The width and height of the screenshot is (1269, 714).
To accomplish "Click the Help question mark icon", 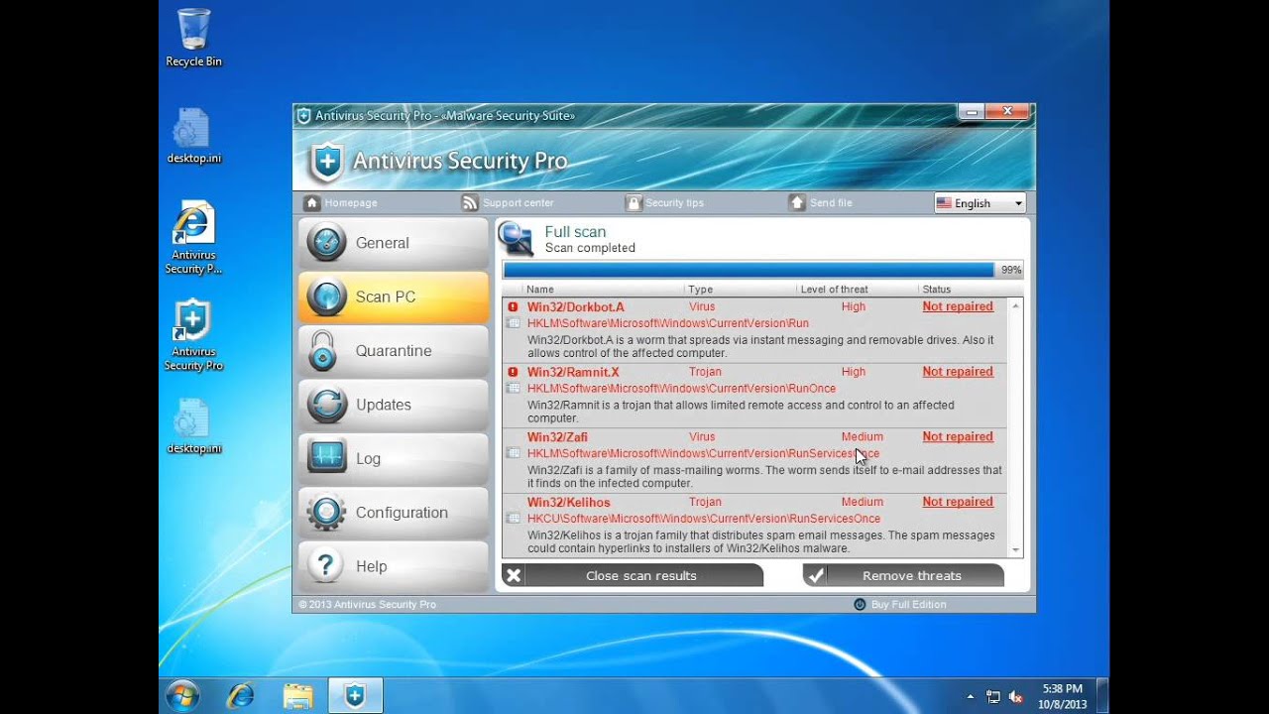I will tap(325, 566).
